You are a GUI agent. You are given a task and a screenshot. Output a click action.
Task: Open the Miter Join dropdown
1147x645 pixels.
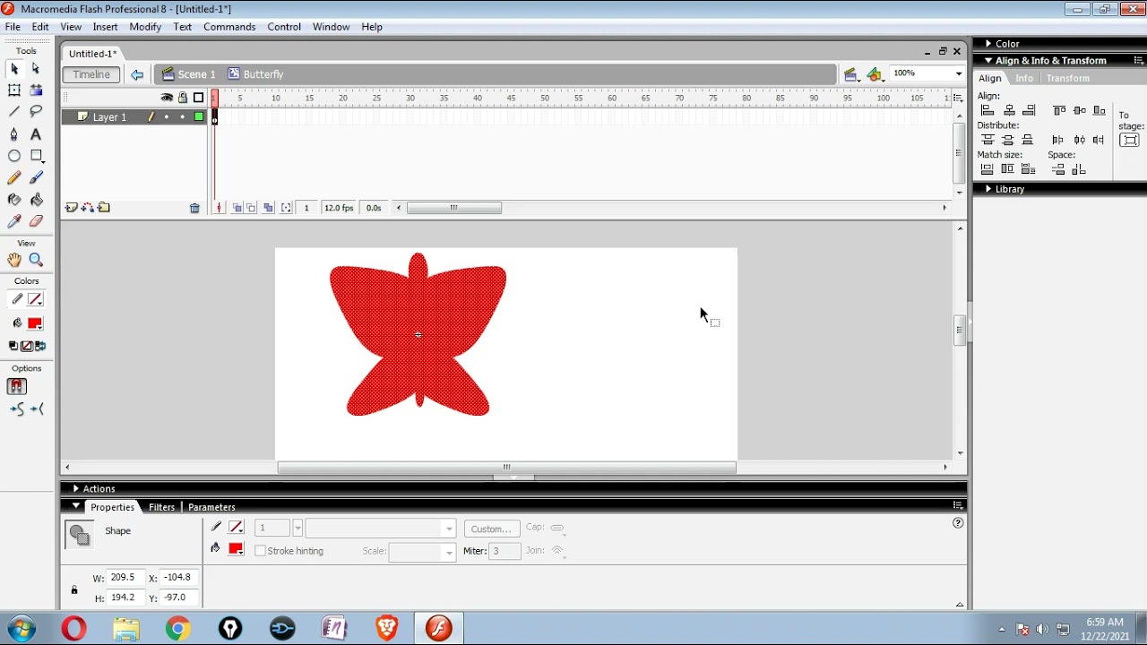[x=557, y=551]
